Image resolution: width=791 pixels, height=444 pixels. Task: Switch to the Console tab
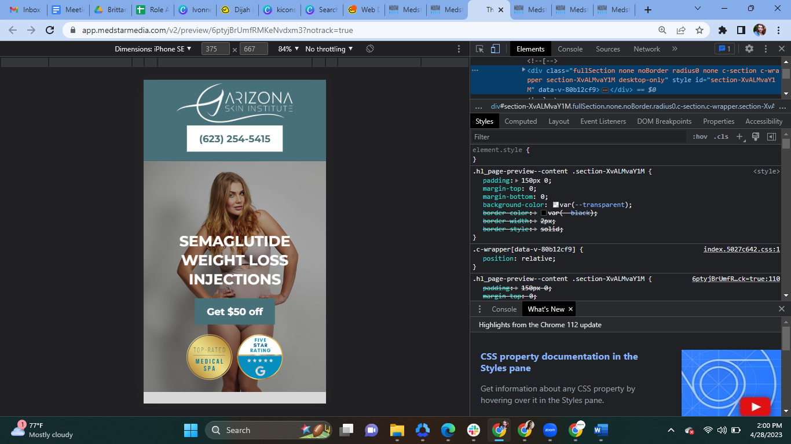click(570, 49)
